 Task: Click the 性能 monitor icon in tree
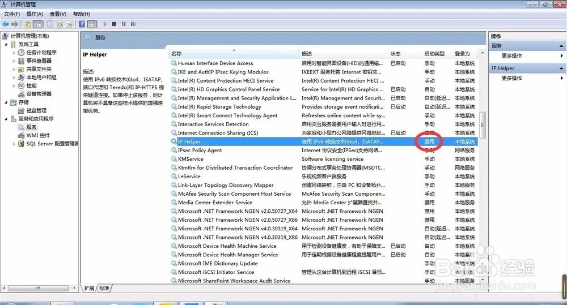pos(22,85)
